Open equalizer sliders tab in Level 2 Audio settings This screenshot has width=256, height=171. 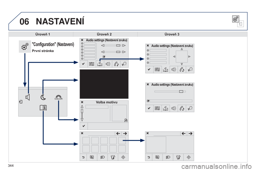[x=91, y=64]
